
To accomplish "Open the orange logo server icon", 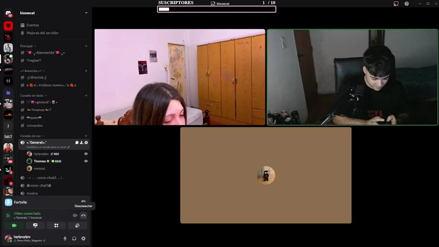I will (8, 115).
